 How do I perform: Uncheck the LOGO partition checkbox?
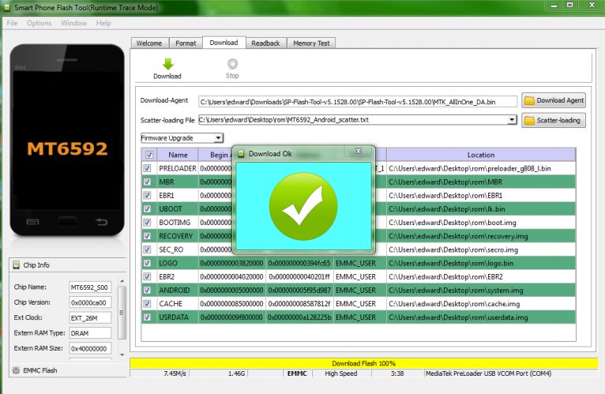[x=147, y=263]
